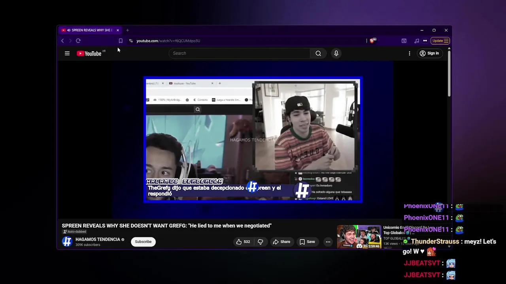The height and width of the screenshot is (284, 506).
Task: Open HAGAMOS TENDENCIA channel name link
Action: [x=98, y=239]
